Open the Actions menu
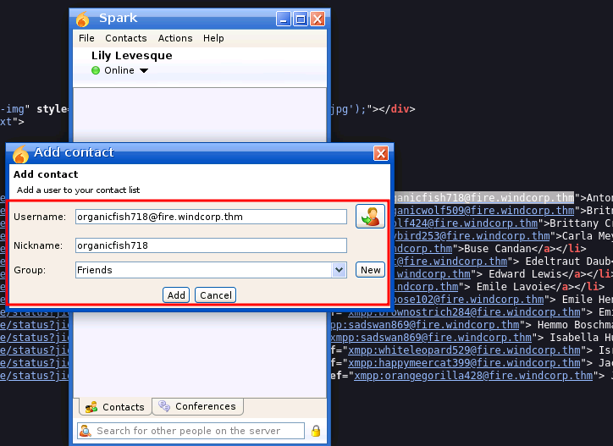 [175, 38]
